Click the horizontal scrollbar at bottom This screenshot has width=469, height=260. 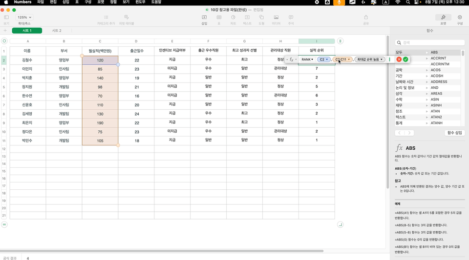click(x=162, y=251)
